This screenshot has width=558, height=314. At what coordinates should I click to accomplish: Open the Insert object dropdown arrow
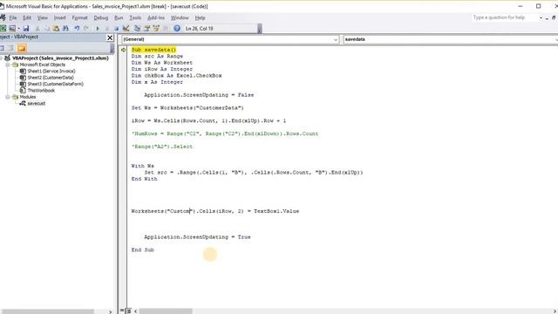(18, 29)
